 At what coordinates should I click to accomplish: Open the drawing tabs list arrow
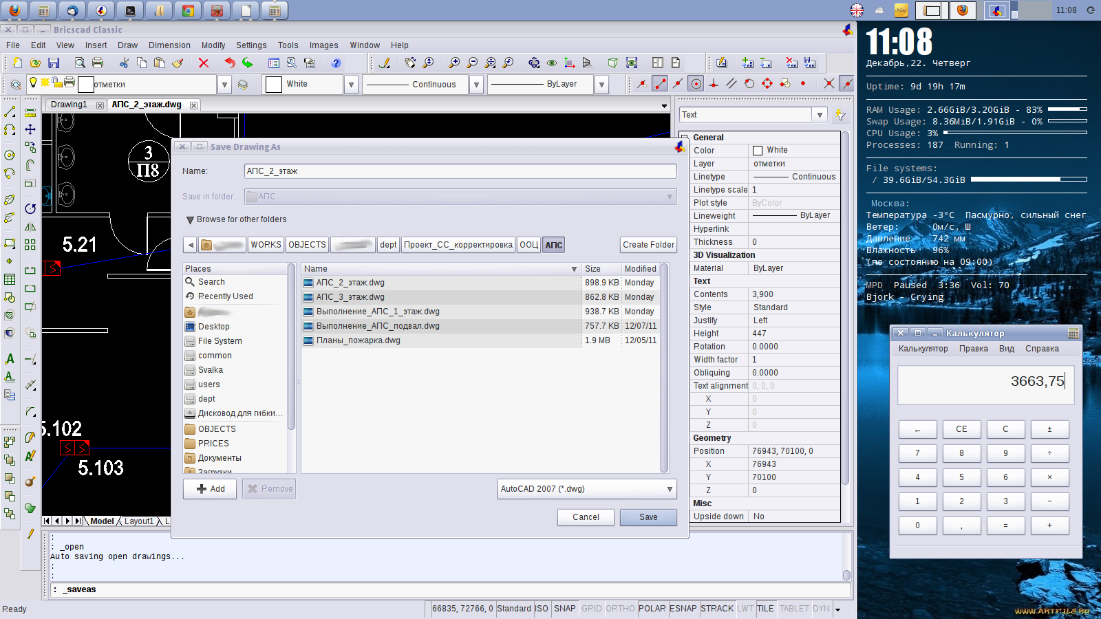[x=664, y=106]
